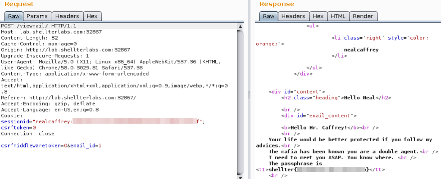The image size is (441, 179).
Task: Click the '</li>' closing tag in response
Action: click(339, 56)
